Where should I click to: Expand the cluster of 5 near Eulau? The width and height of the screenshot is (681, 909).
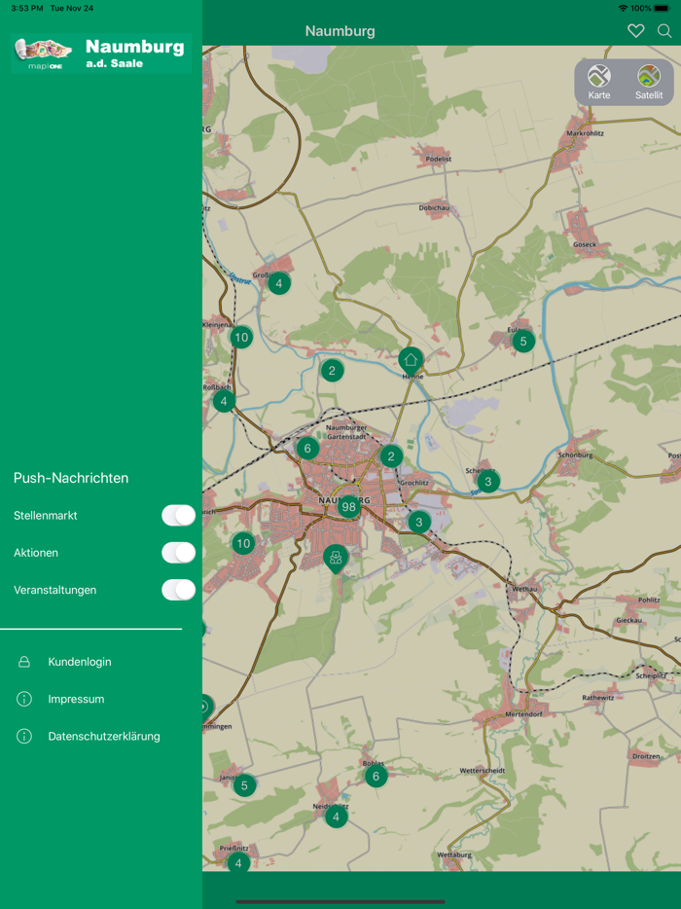click(x=523, y=342)
